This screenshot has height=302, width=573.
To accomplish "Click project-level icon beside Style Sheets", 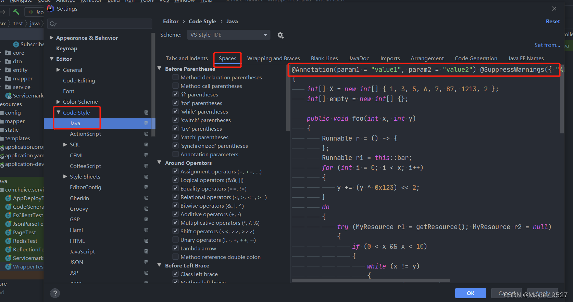I will 146,177.
